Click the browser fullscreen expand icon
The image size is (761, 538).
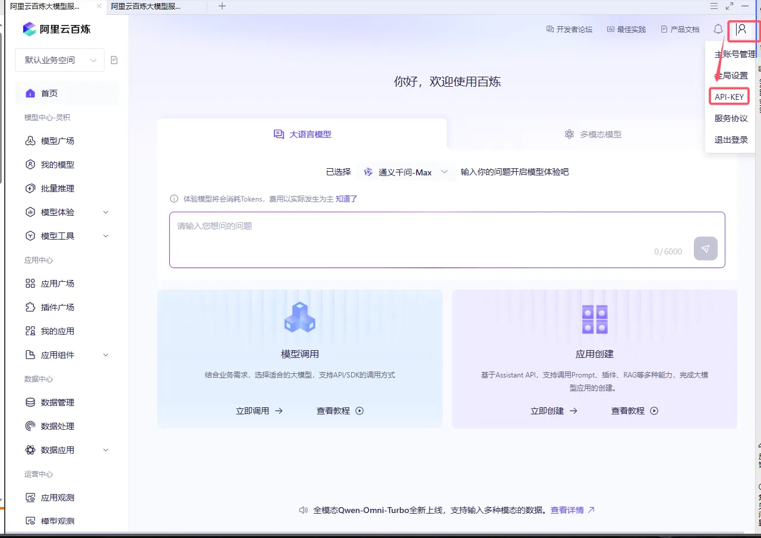tap(730, 6)
